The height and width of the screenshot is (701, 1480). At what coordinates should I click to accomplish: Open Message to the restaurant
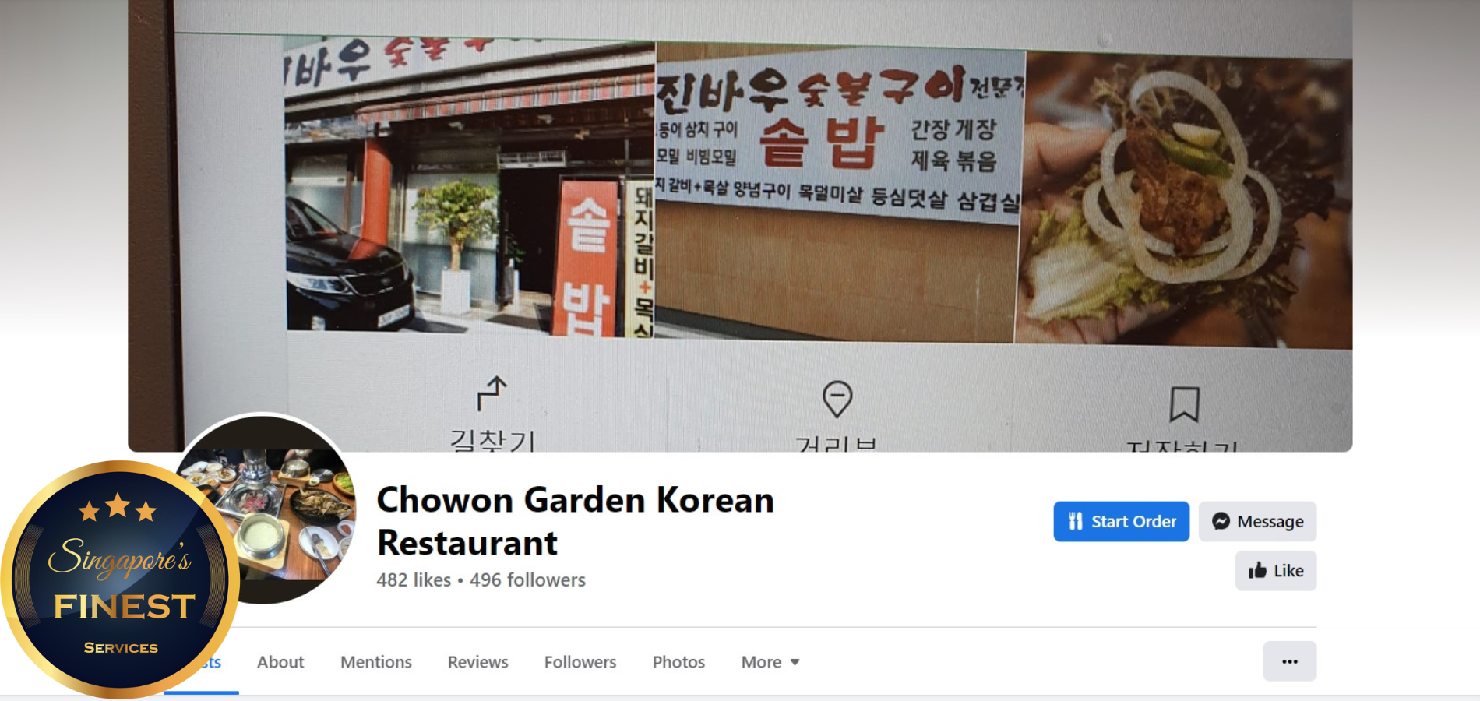[x=1257, y=521]
